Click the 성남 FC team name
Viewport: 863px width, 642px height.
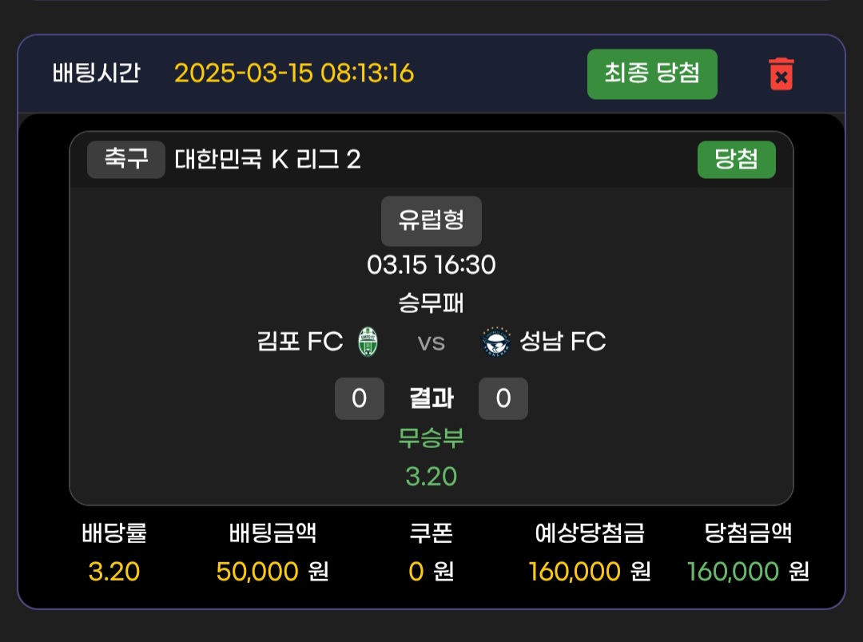(563, 342)
